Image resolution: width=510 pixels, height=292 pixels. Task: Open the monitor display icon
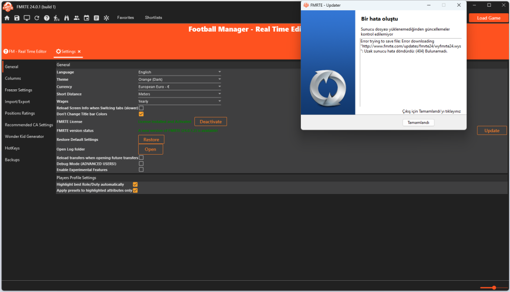pos(27,18)
